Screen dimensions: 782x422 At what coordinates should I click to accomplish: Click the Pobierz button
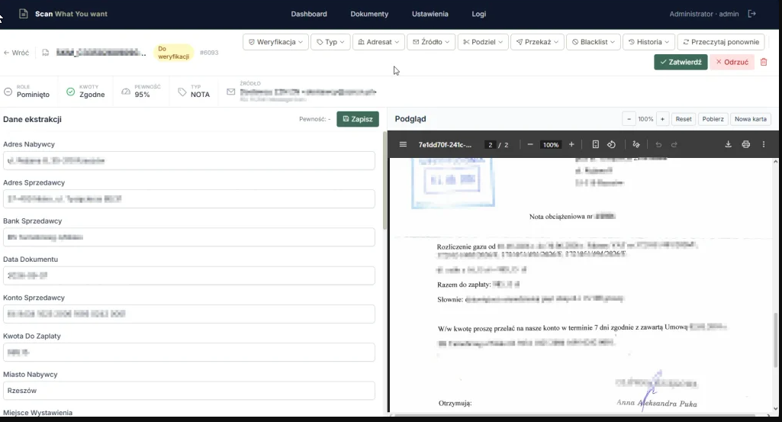tap(713, 119)
